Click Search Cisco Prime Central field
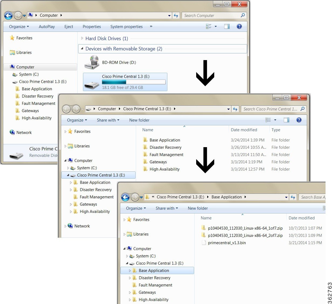 (x=273, y=109)
